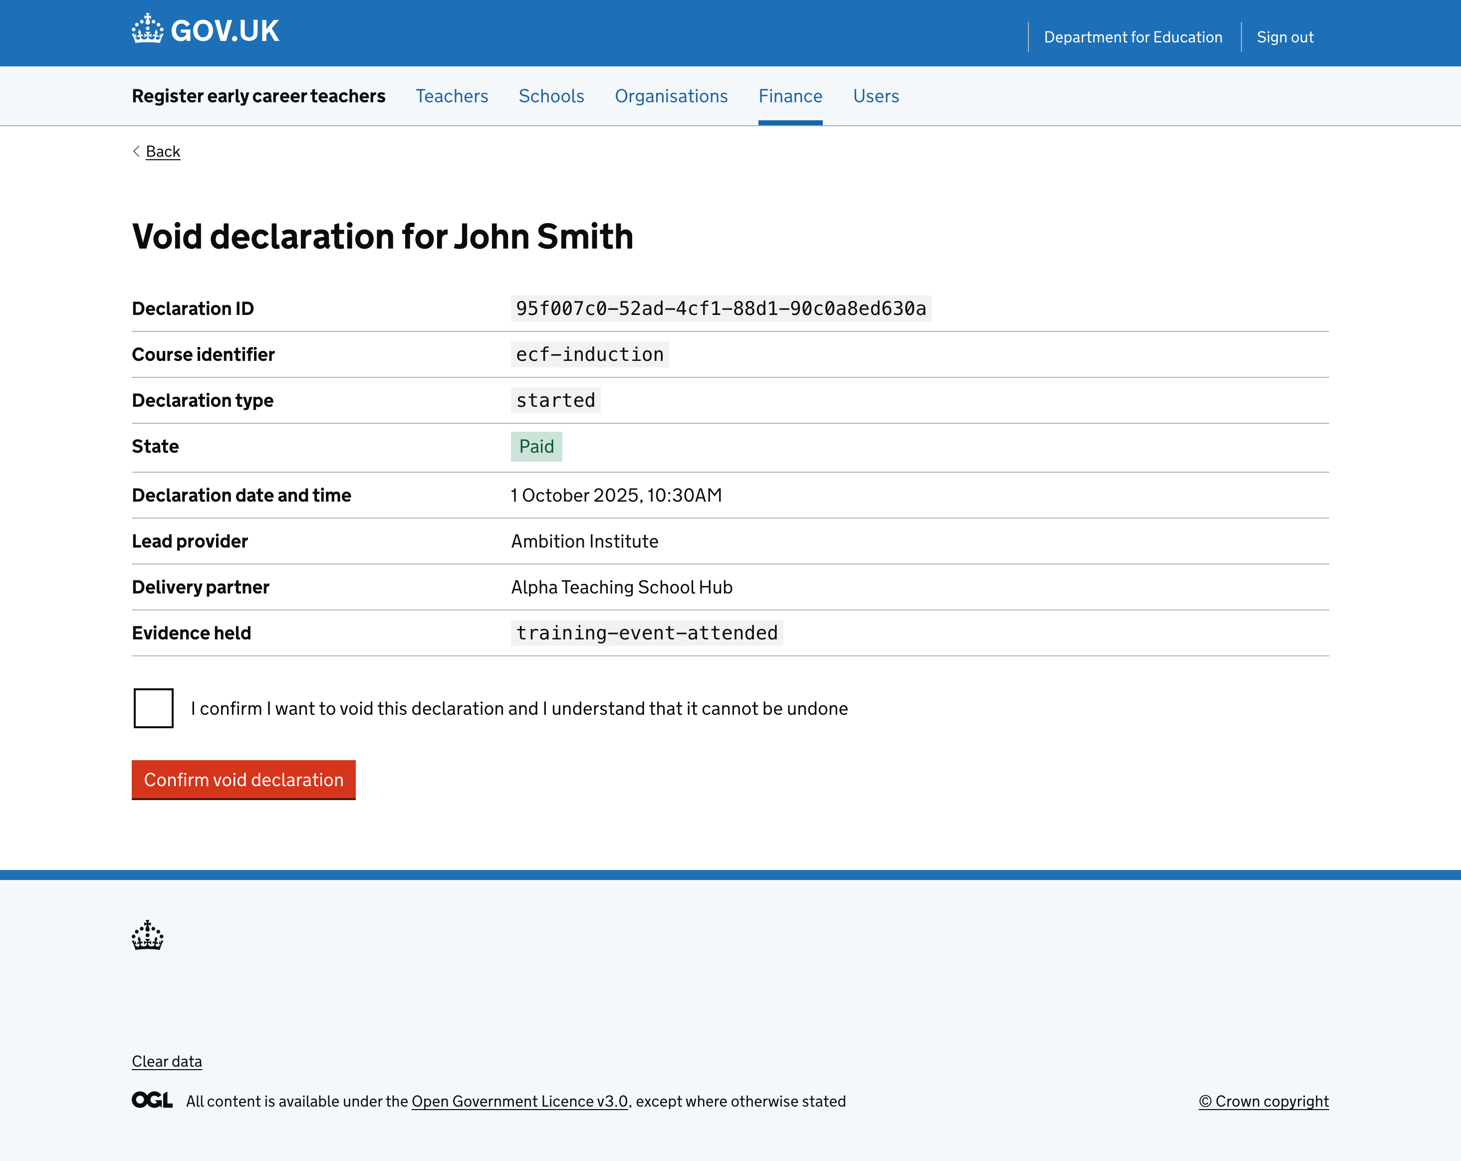Image resolution: width=1461 pixels, height=1161 pixels.
Task: Open the Users navigation tab
Action: tap(876, 96)
